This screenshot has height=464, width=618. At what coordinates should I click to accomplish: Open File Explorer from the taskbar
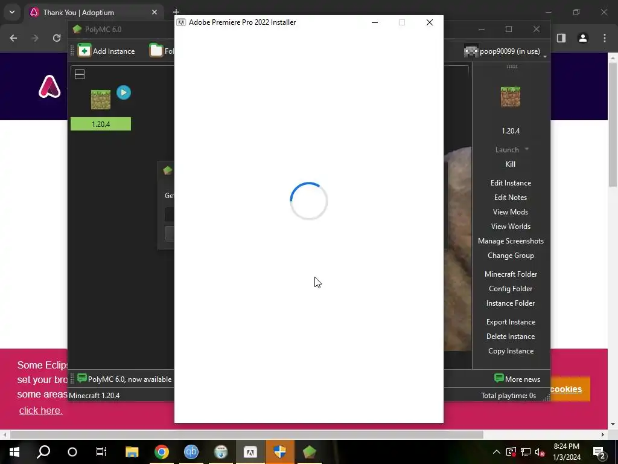(x=132, y=452)
